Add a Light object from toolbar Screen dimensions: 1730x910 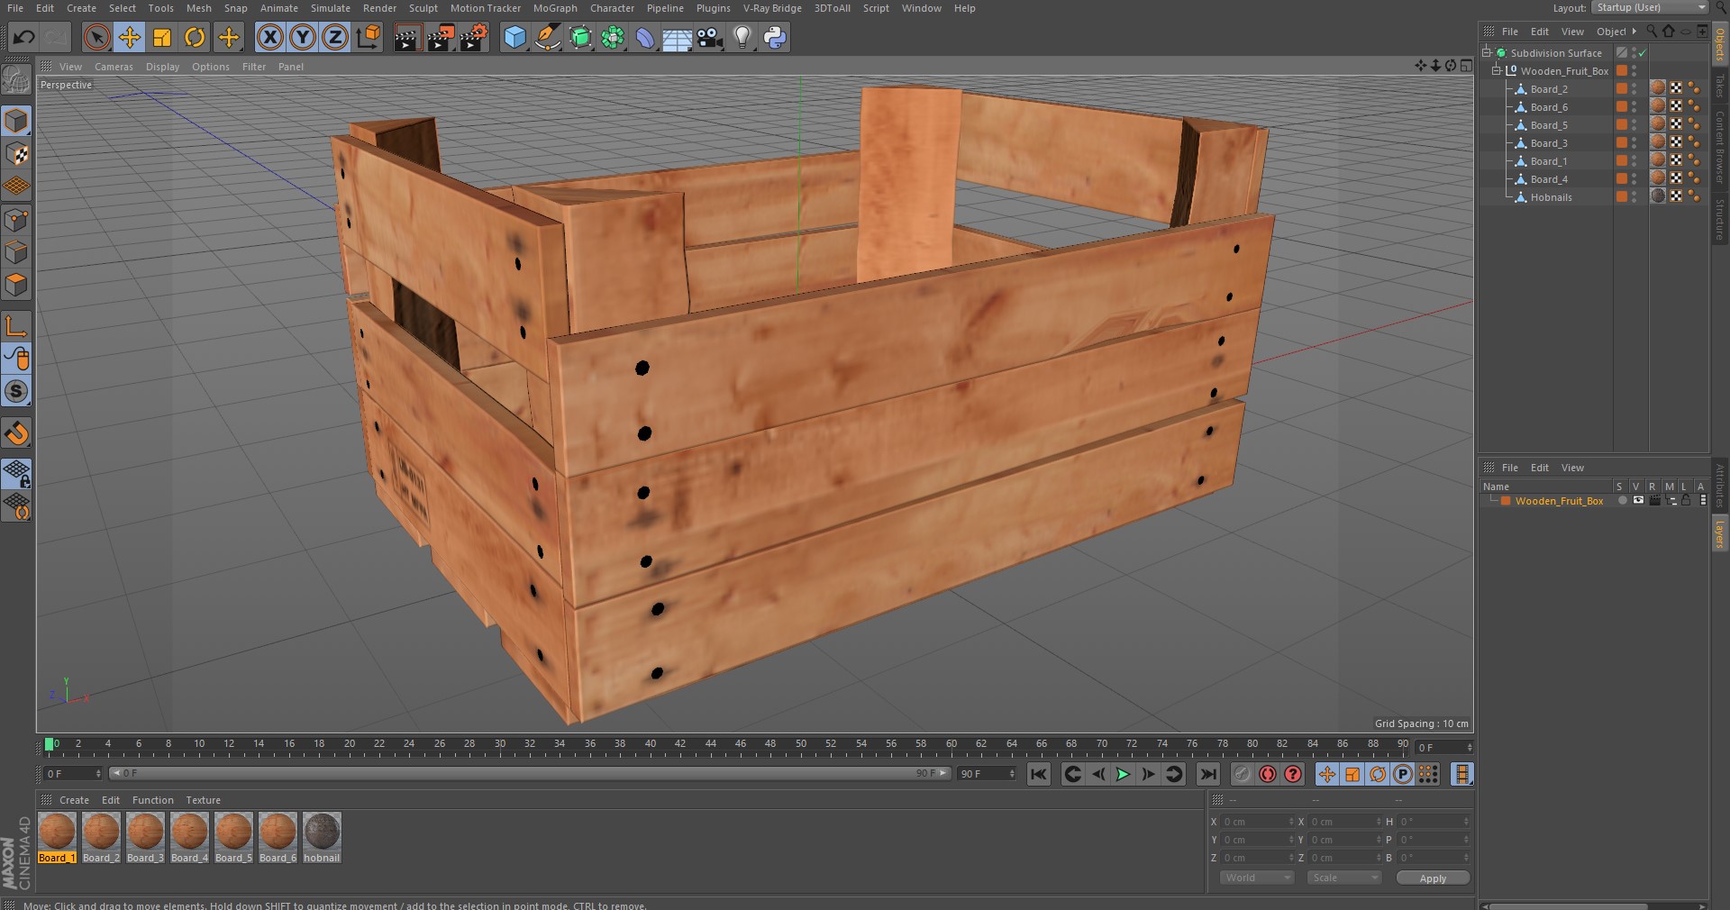742,37
